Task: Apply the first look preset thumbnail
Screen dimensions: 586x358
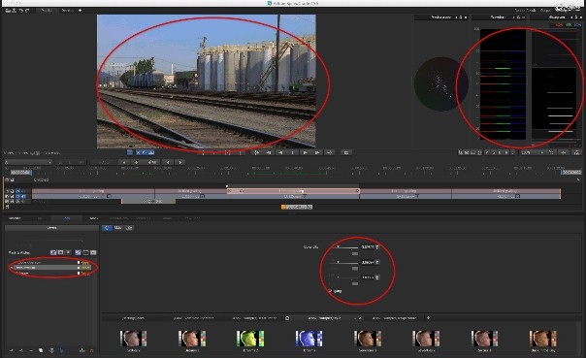Action: pyautogui.click(x=134, y=339)
